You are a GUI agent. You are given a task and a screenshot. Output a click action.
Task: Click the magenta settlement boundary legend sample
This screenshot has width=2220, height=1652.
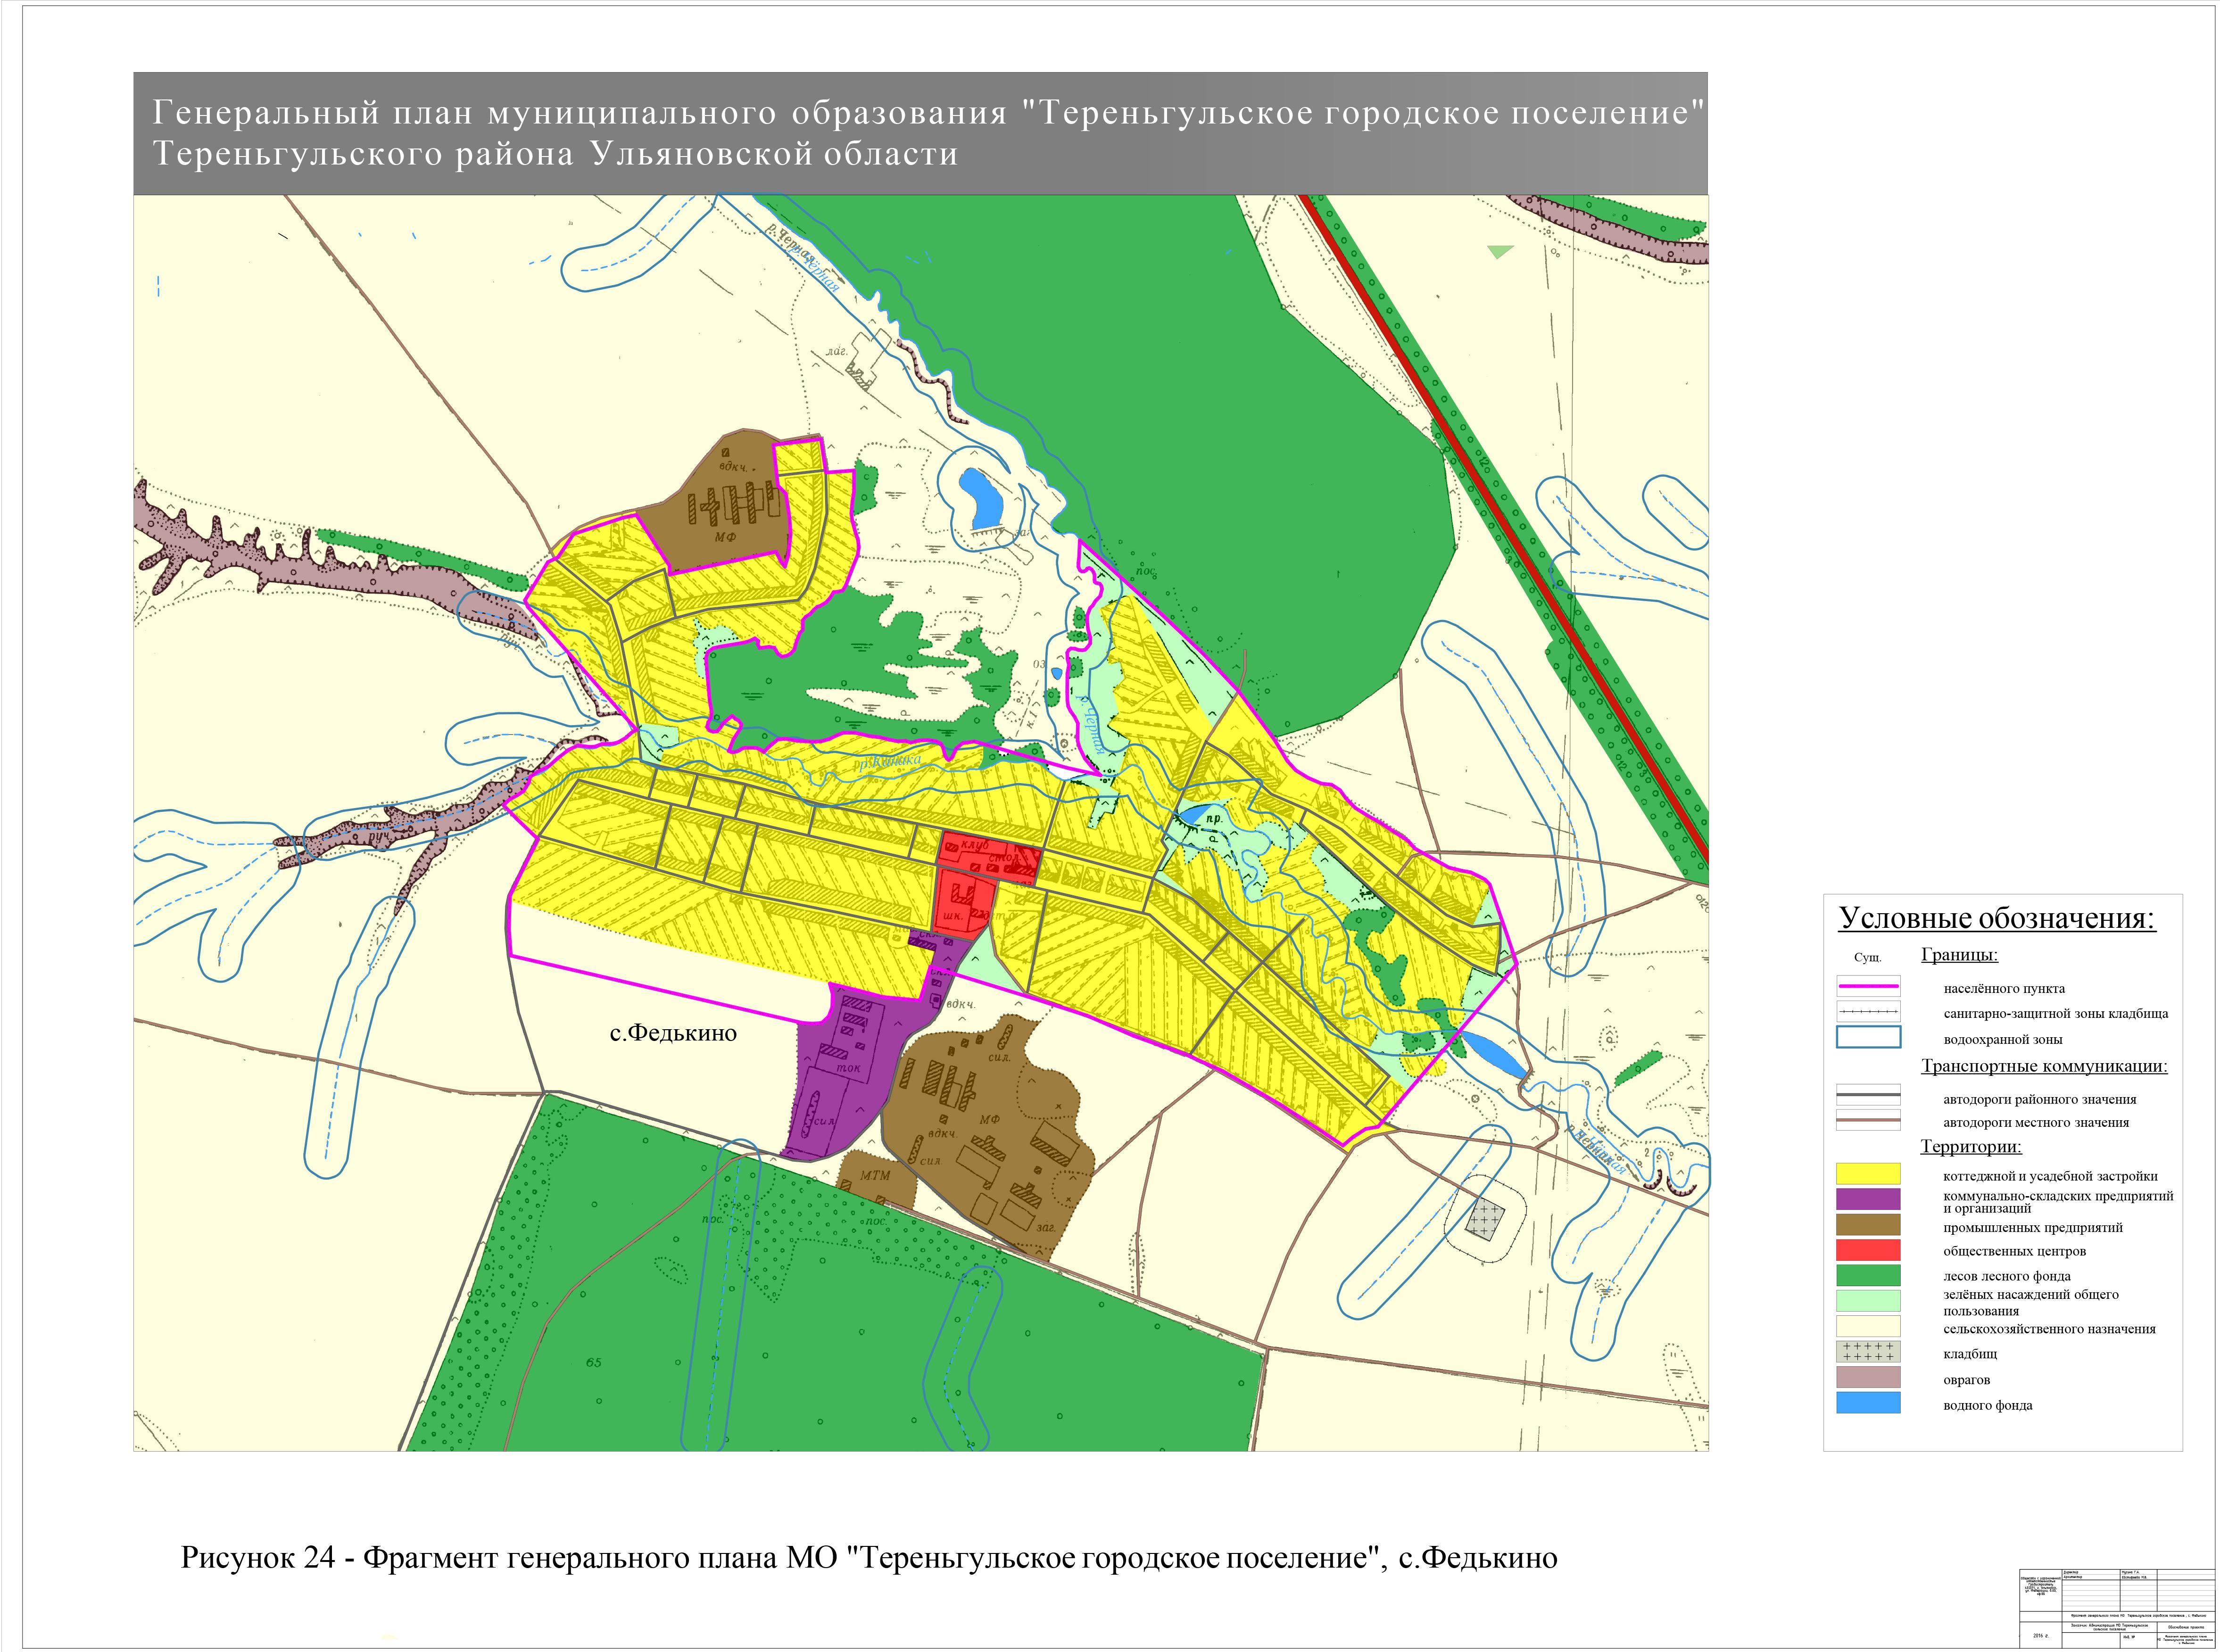[1868, 986]
